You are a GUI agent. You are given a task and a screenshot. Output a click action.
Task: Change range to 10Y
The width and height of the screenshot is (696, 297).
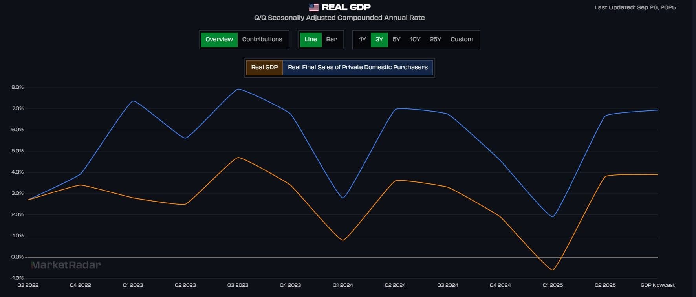point(415,40)
